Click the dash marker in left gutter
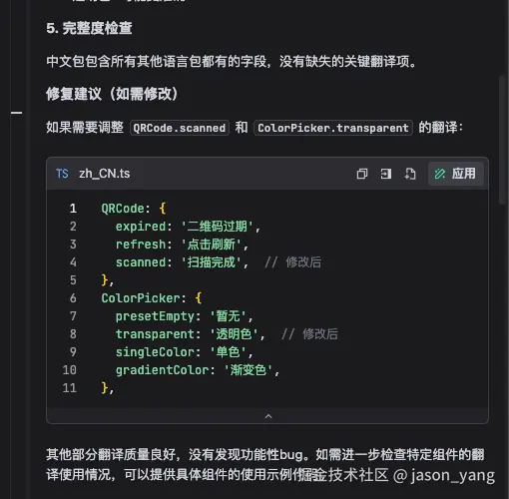The image size is (509, 499). click(x=17, y=113)
